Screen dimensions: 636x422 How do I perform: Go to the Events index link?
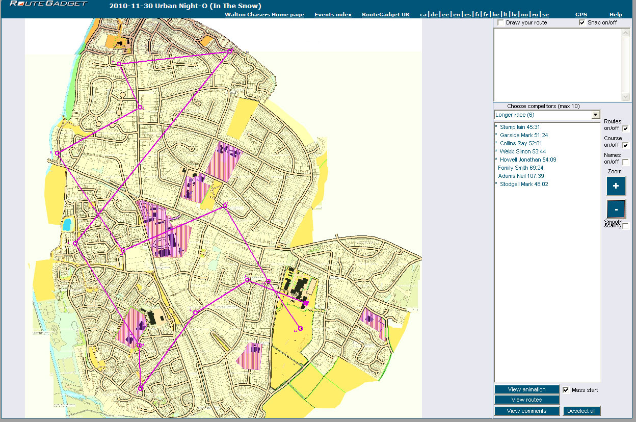click(x=333, y=15)
